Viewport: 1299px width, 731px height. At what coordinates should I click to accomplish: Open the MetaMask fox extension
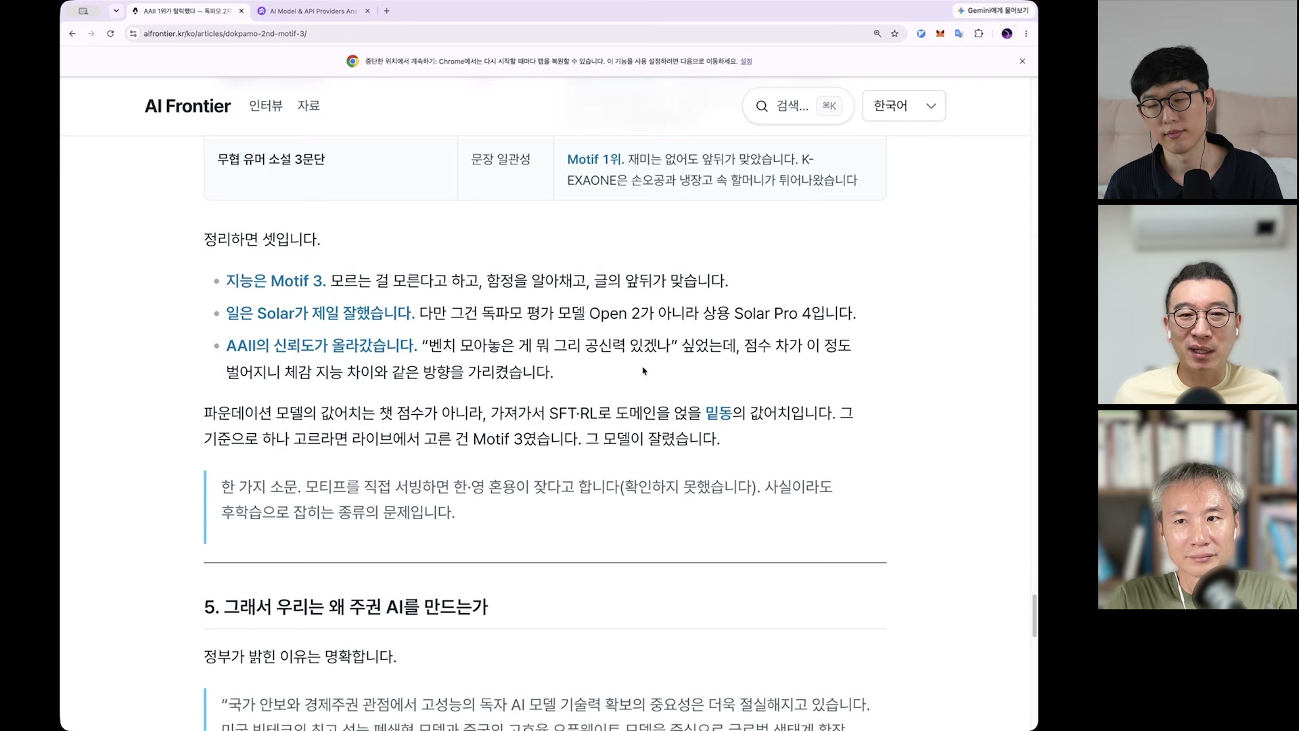tap(940, 33)
